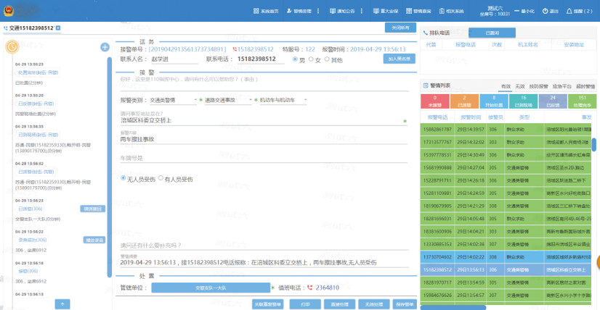Screen dimensions: 600x310
Task: Open the 交通类警情 category dropdown
Action: pos(173,100)
